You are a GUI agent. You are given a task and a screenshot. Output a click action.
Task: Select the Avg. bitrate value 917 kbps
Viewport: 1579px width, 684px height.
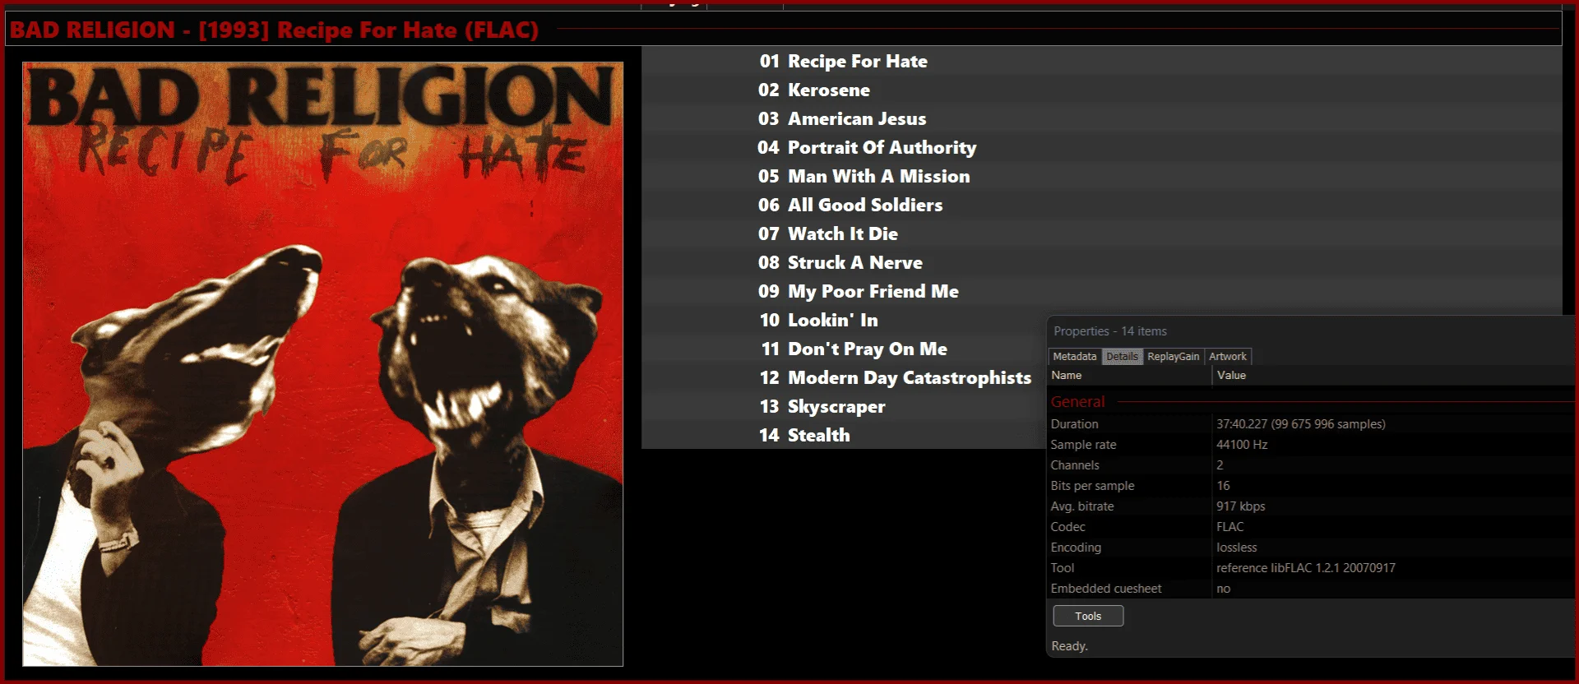(1240, 506)
